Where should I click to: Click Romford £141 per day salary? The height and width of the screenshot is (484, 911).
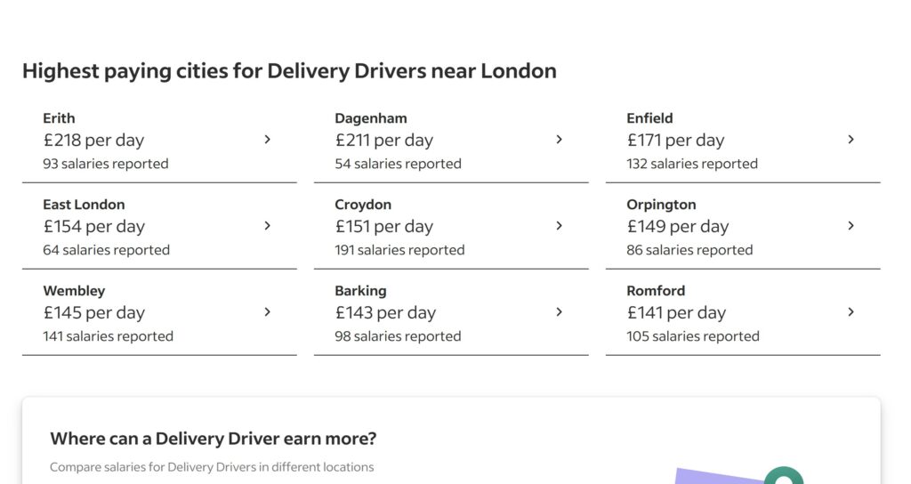click(676, 312)
